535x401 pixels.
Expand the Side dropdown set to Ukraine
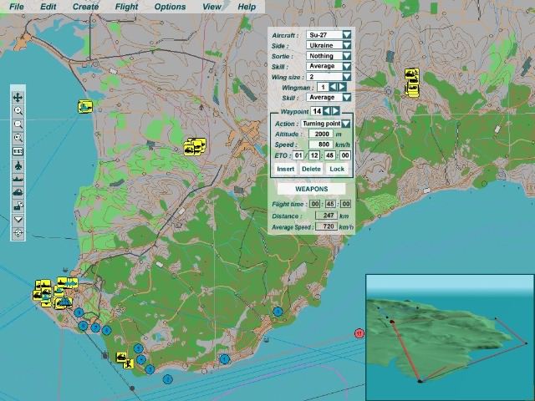[346, 45]
